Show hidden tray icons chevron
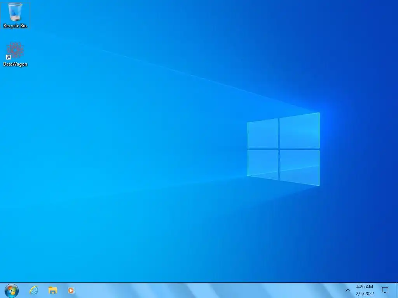Screen dimensions: 398x298 (x=348, y=290)
